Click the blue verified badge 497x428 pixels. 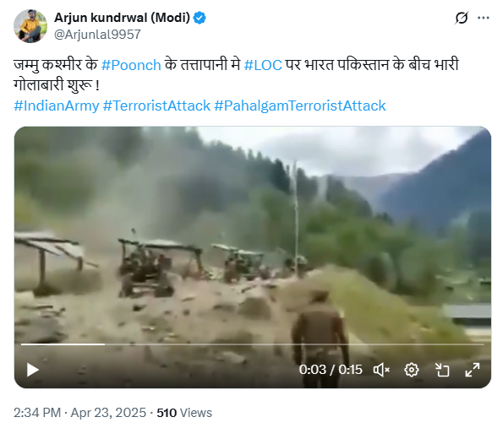pos(199,18)
